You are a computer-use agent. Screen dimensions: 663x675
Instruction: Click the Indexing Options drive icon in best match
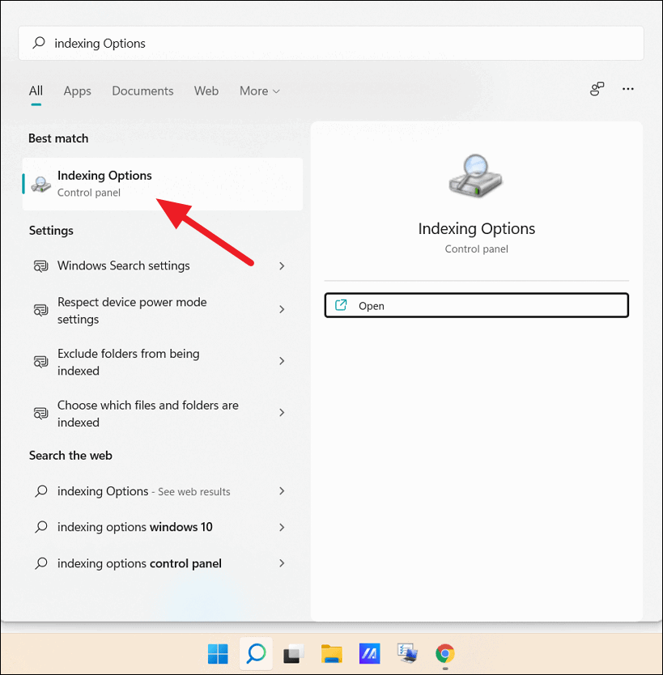[x=41, y=185]
